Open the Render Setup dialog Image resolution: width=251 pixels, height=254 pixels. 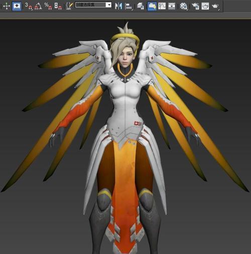195,6
